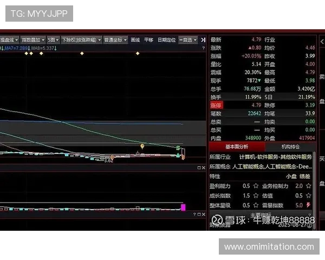Collapse the side panel with the arrow button
Image resolution: width=325 pixels, height=260 pixels.
[x=203, y=40]
